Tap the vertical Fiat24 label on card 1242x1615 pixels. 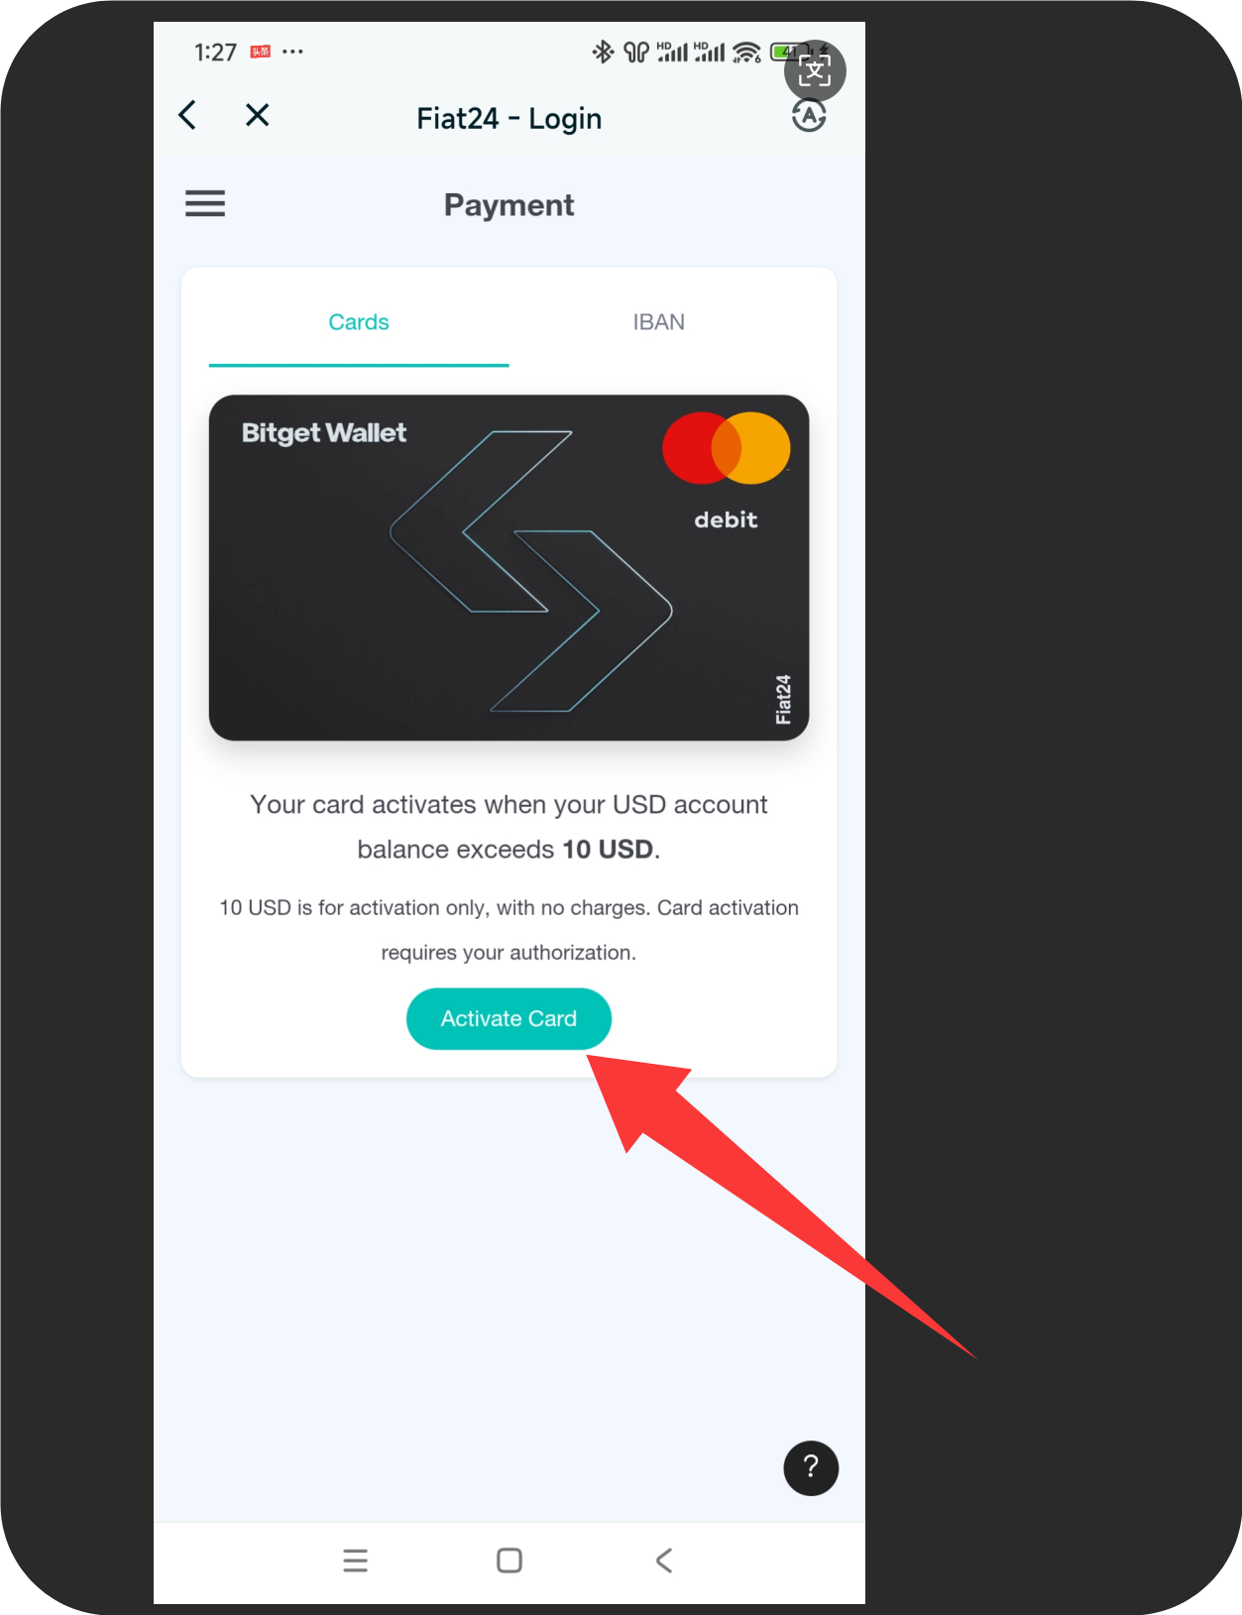(x=783, y=699)
